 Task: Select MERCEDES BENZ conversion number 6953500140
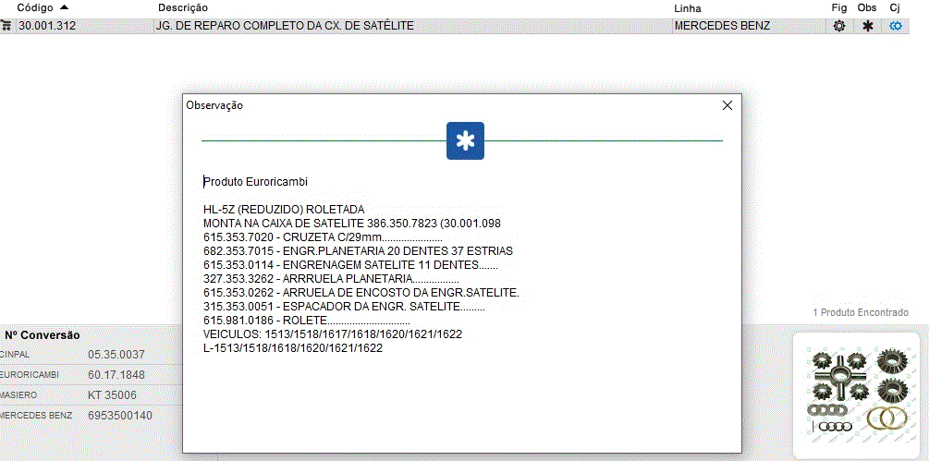click(x=120, y=416)
